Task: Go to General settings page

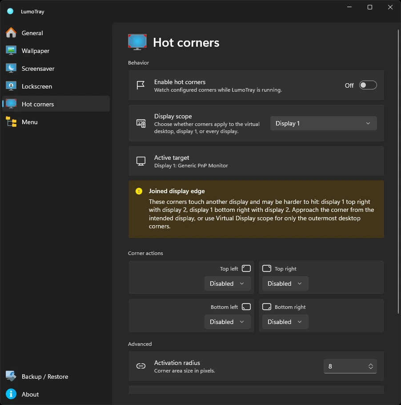Action: click(56, 33)
